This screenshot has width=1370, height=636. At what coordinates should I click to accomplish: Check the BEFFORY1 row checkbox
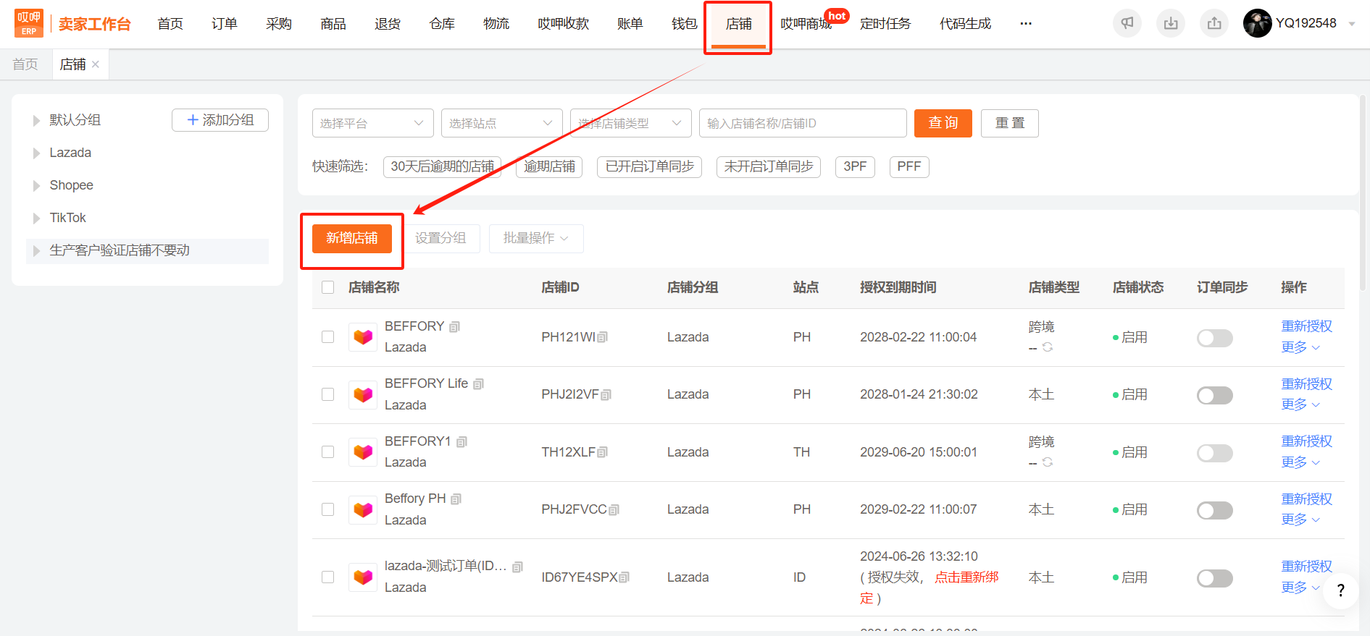point(328,452)
